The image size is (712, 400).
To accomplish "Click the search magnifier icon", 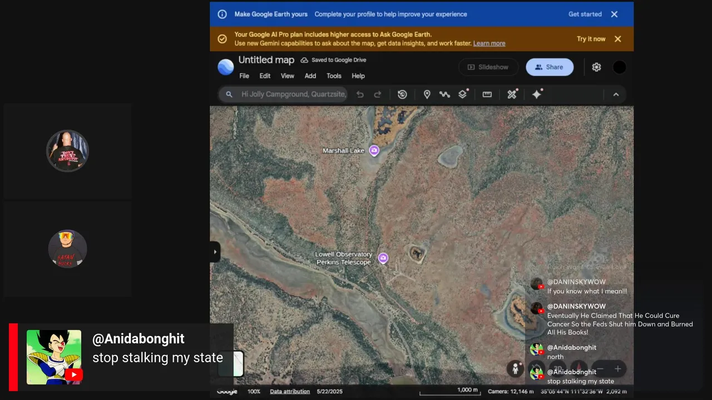I will click(229, 94).
